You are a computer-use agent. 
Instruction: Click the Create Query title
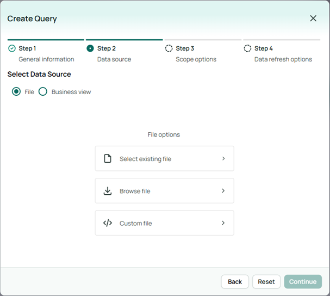click(x=32, y=18)
